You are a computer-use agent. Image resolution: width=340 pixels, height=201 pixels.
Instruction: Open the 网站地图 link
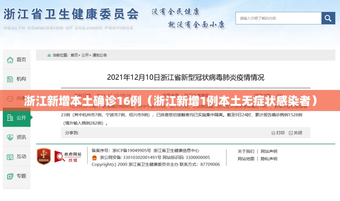pos(246,159)
